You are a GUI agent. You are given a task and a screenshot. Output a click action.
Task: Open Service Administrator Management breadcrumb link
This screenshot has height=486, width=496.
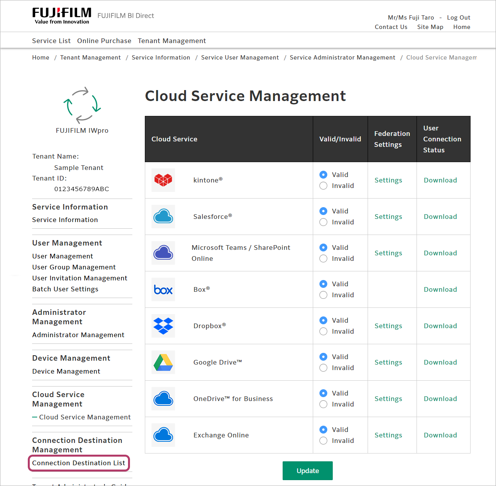[343, 58]
